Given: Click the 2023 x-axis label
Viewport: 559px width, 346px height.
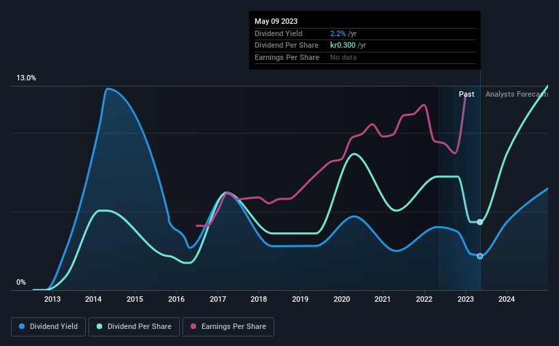Looking at the screenshot, I should pos(466,299).
